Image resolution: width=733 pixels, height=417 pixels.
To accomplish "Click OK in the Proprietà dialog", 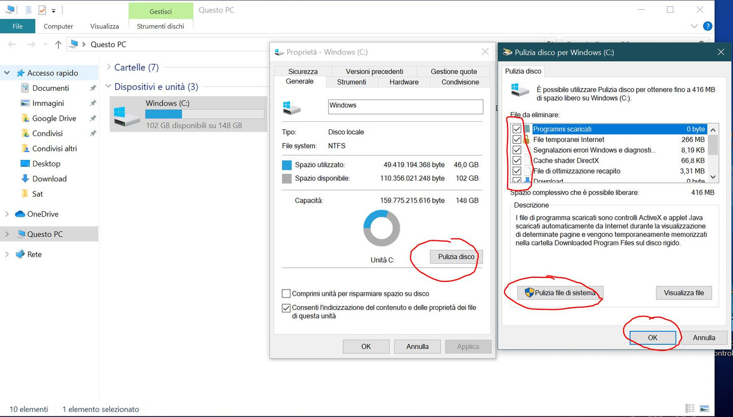I will click(366, 346).
